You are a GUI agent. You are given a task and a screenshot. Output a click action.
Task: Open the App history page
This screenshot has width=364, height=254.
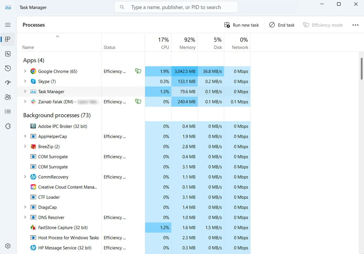tap(8, 68)
